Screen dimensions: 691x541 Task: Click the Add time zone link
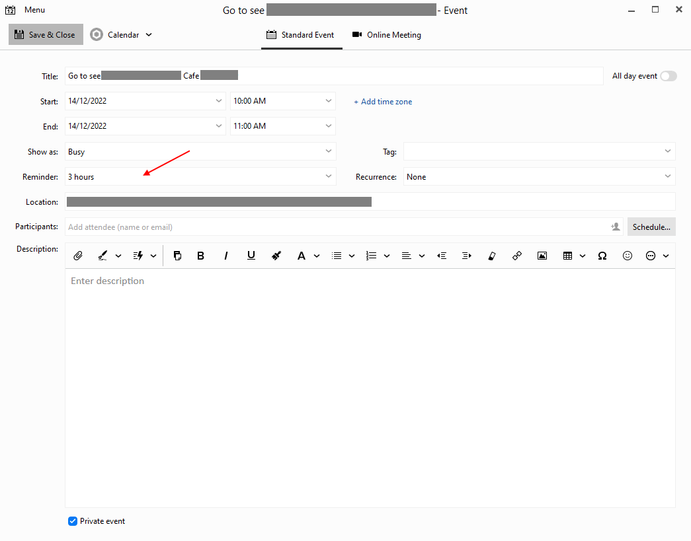point(383,102)
